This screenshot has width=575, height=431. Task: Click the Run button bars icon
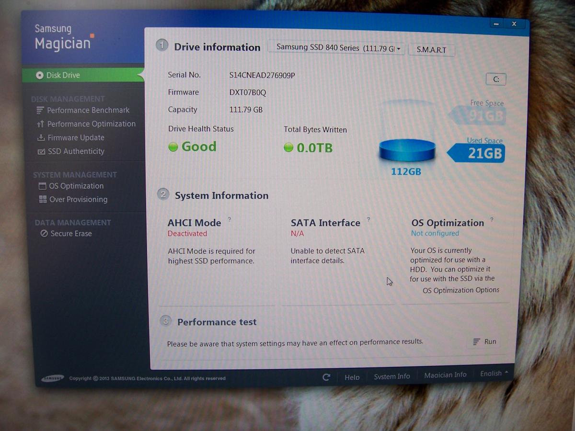[x=476, y=341]
